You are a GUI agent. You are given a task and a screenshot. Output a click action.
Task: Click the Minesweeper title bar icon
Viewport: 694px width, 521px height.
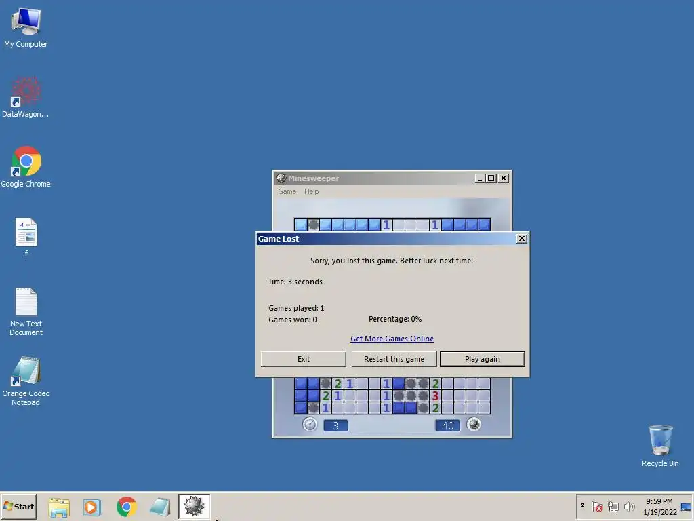[x=281, y=178]
